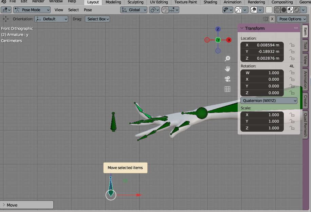Click the zoom magnifier viewport icon
The width and height of the screenshot is (311, 212).
click(227, 58)
